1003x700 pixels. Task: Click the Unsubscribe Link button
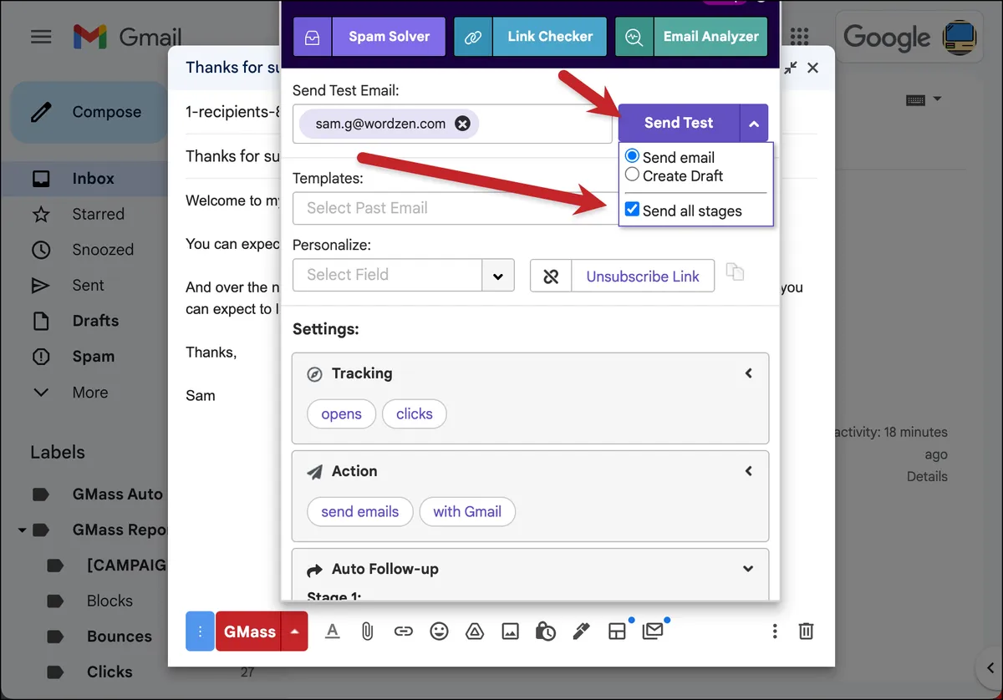643,276
